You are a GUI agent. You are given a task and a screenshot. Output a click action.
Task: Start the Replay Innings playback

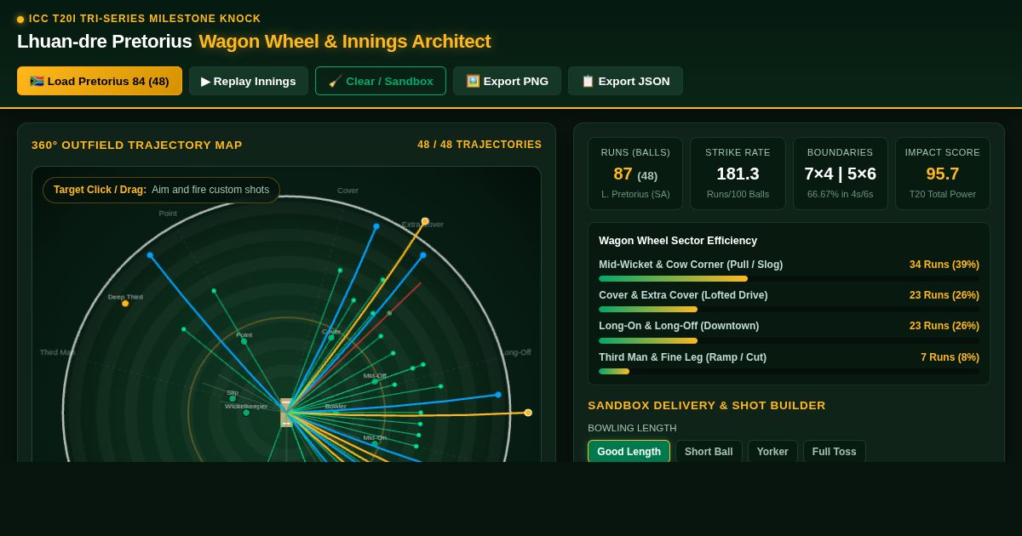249,81
